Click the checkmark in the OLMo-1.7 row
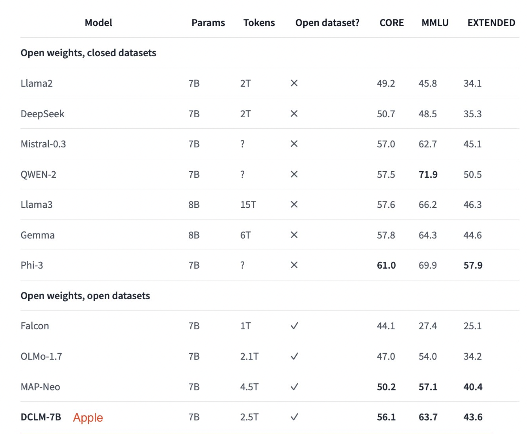Image resolution: width=527 pixels, height=434 pixels. click(x=294, y=356)
